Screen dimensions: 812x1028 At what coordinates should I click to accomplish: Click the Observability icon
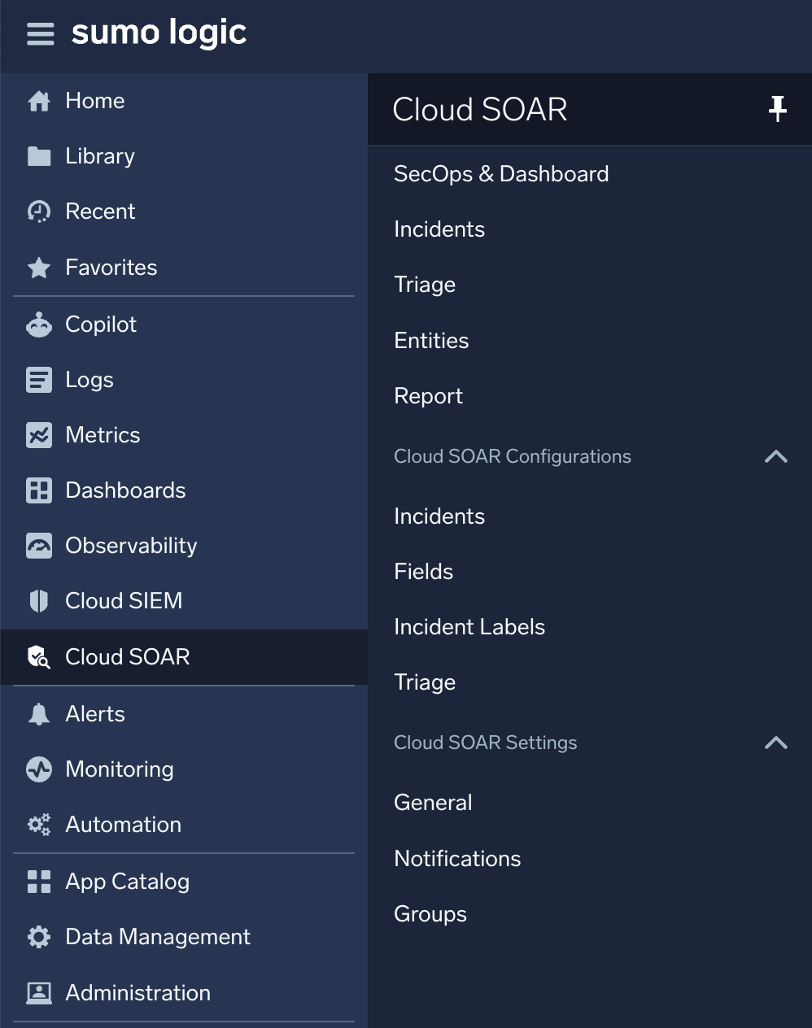[x=39, y=545]
